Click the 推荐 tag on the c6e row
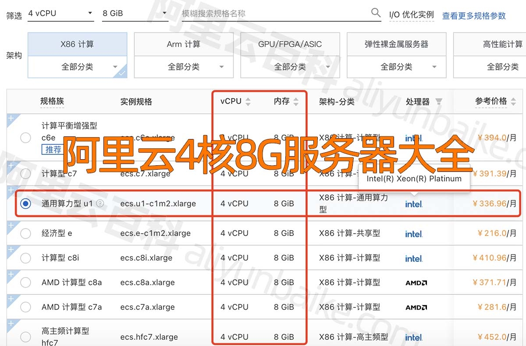 53,150
